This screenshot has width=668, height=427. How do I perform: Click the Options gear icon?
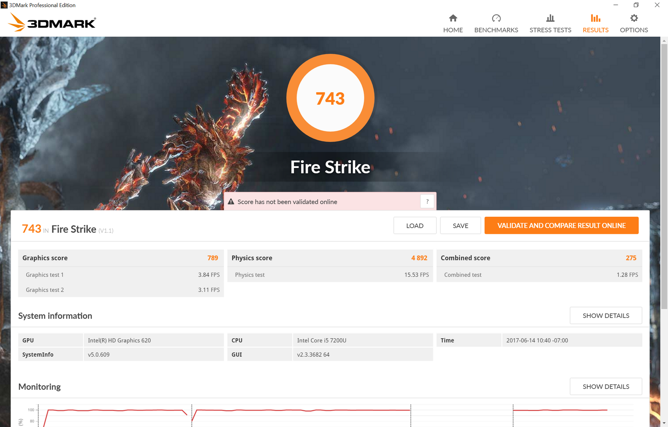634,18
